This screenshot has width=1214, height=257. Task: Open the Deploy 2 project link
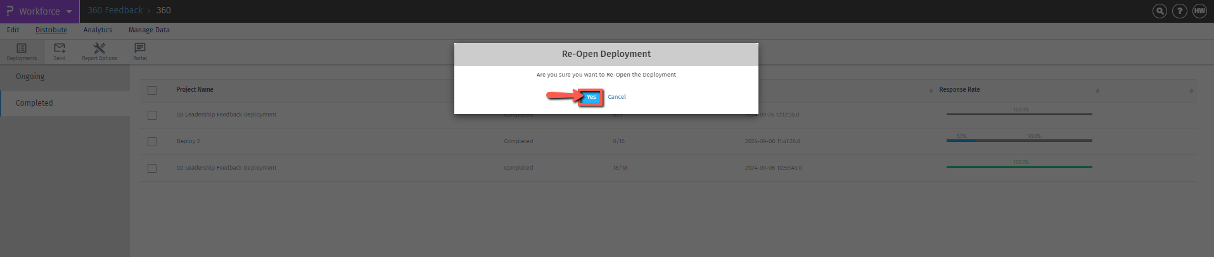[188, 141]
